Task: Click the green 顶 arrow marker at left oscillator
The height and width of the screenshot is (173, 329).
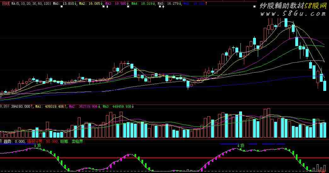Action: tap(38, 146)
